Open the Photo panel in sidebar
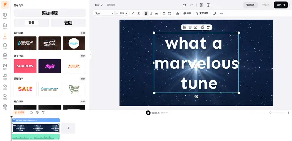The image size is (292, 141). 5,66
